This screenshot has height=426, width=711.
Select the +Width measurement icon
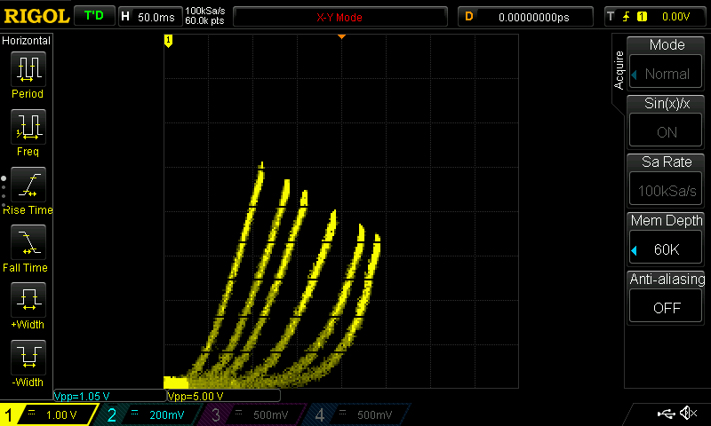coord(28,300)
